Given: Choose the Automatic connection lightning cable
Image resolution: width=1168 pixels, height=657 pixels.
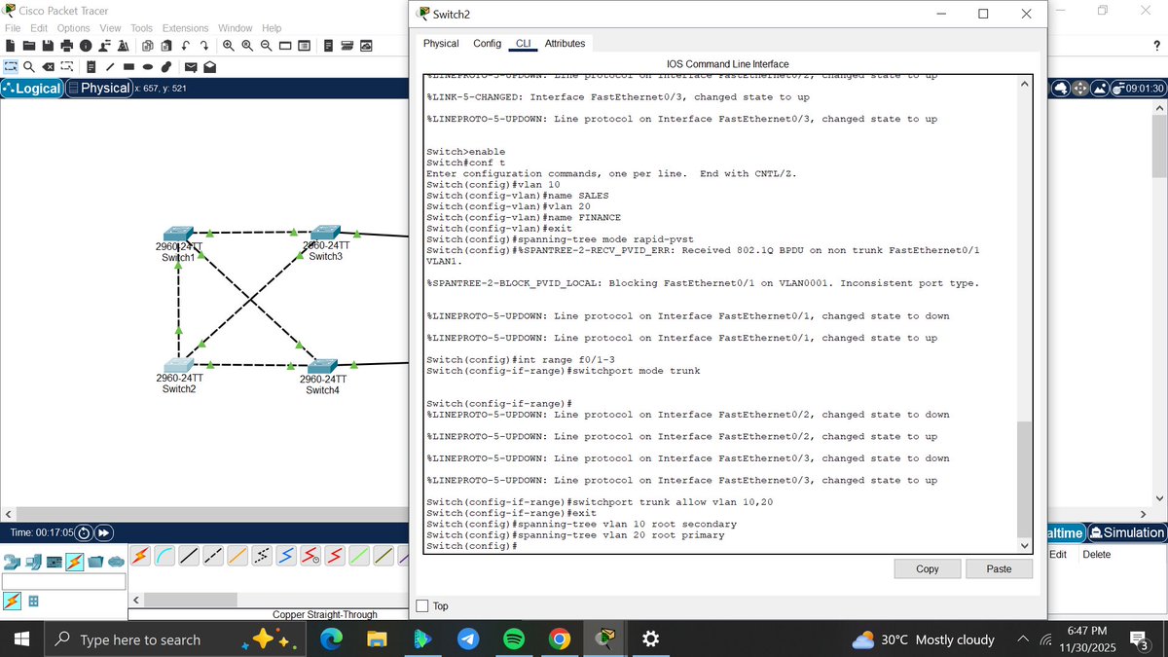Looking at the screenshot, I should [140, 556].
